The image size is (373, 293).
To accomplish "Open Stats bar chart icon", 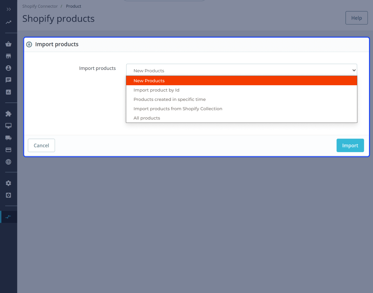I will 8,92.
